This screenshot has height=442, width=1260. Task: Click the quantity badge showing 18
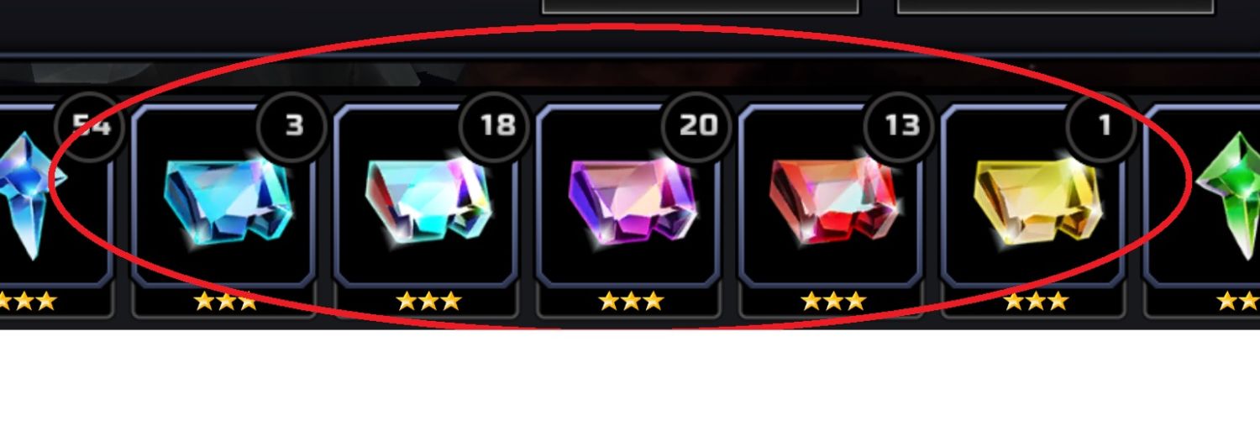point(496,126)
